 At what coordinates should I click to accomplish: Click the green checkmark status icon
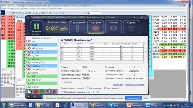coord(29,96)
